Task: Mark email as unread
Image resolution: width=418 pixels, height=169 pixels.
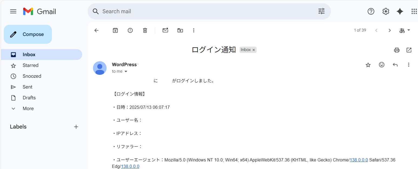Action: (165, 30)
